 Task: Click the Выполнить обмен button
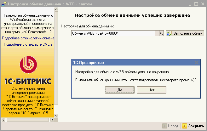185,33
